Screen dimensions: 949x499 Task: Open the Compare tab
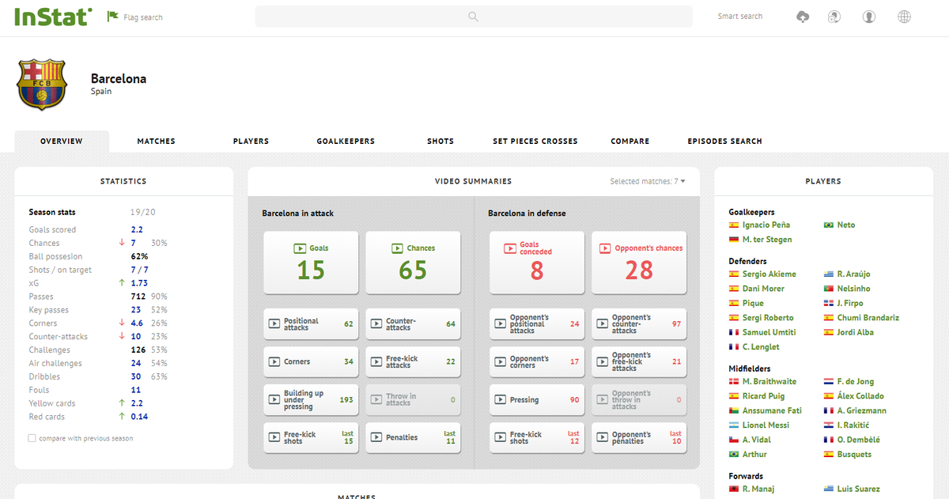coord(630,142)
